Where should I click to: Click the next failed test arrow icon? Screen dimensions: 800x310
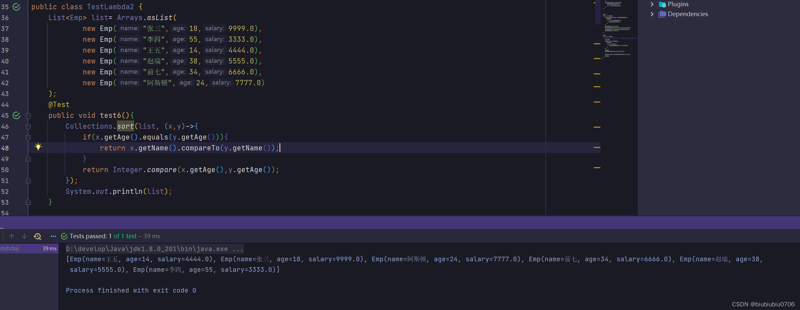[x=24, y=236]
